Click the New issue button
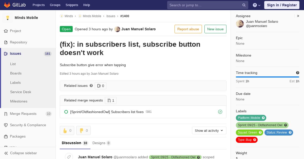The image size is (304, 159). [x=215, y=29]
